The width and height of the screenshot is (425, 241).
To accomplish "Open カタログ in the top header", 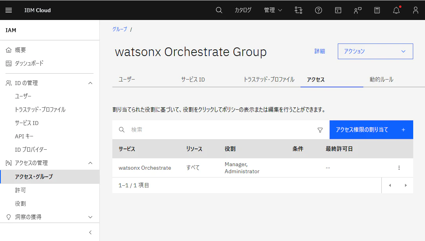I will (x=243, y=10).
